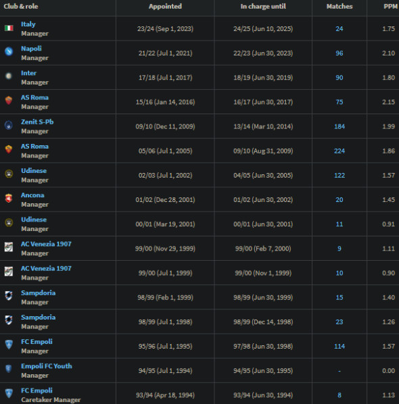399x404 pixels.
Task: Open the Sampdoria link appointed Feb 1, 1999
Action: [x=38, y=293]
